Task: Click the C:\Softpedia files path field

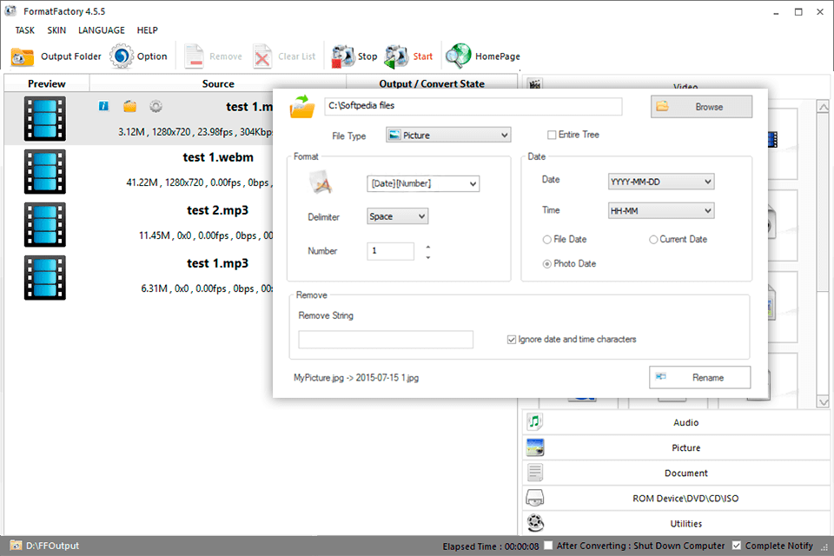Action: [473, 106]
